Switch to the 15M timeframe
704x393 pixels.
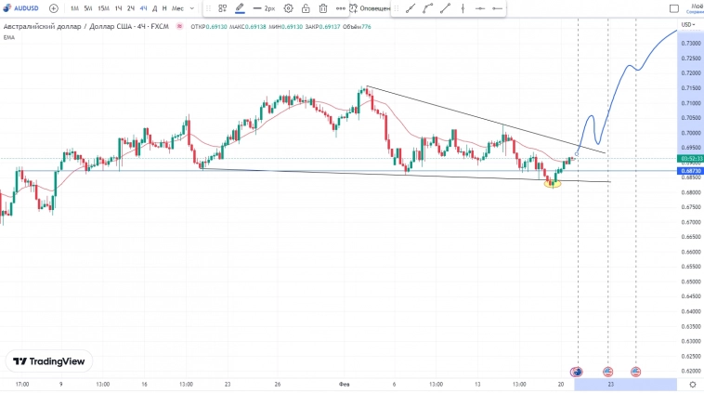103,8
